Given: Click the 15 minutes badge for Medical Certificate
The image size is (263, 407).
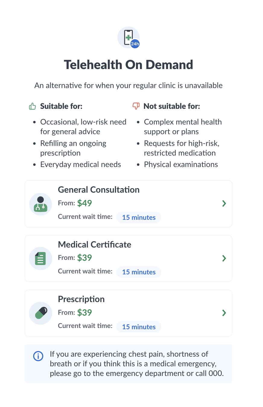Looking at the screenshot, I should [139, 272].
